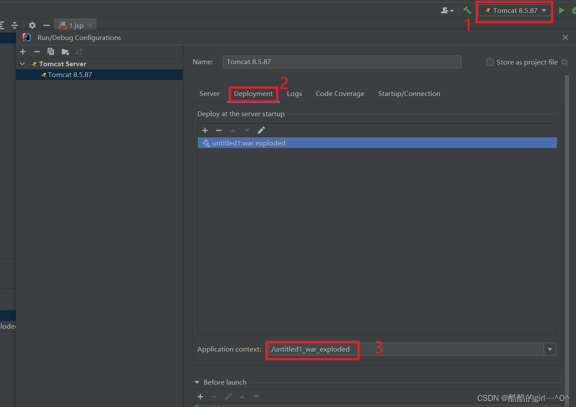Switch to the Logs tab
Image resolution: width=576 pixels, height=407 pixels.
pyautogui.click(x=294, y=94)
